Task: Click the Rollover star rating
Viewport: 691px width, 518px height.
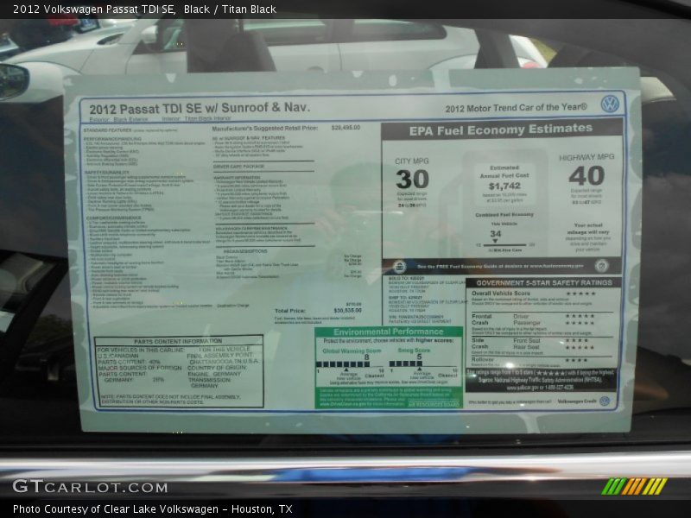Action: 576,360
